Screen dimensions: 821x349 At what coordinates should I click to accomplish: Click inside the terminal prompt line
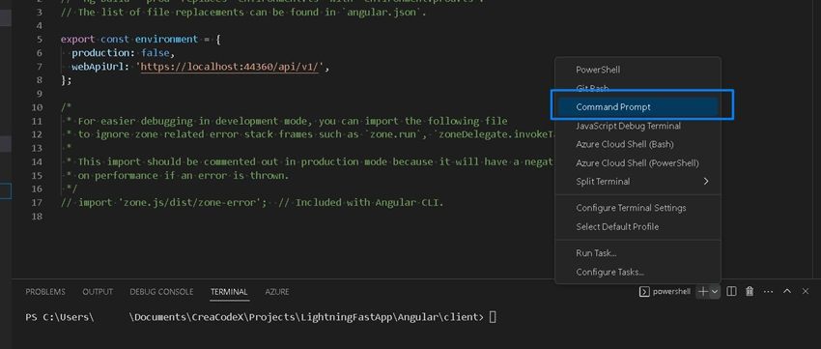261,317
